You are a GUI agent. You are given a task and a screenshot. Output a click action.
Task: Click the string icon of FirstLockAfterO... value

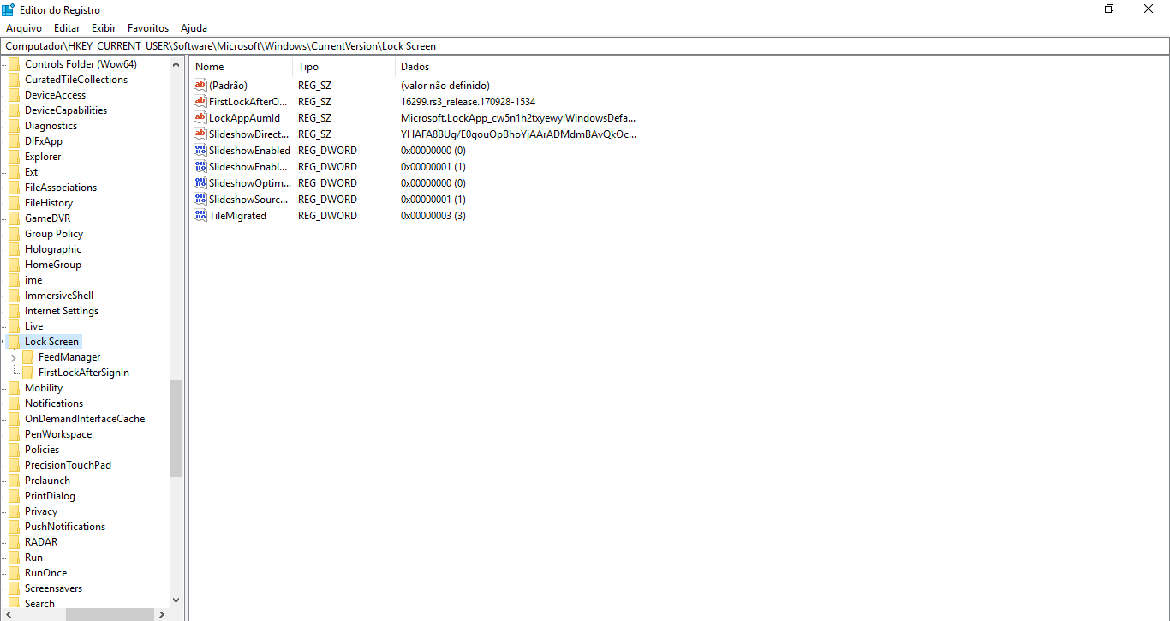pyautogui.click(x=200, y=101)
